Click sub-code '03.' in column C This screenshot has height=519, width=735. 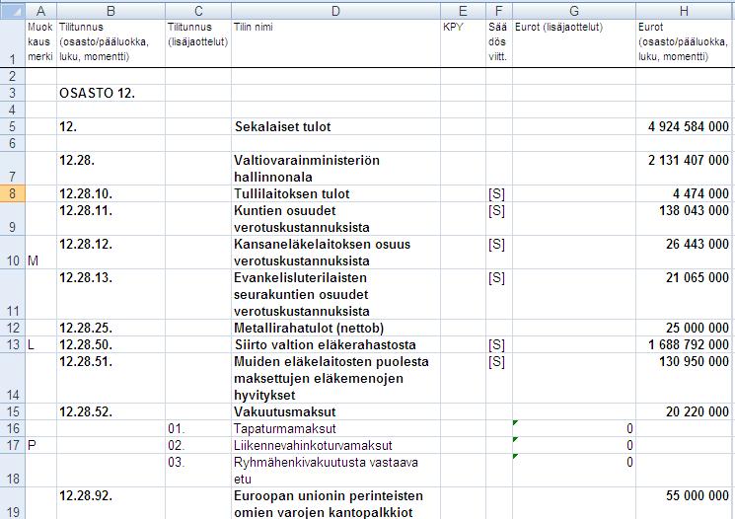[177, 463]
